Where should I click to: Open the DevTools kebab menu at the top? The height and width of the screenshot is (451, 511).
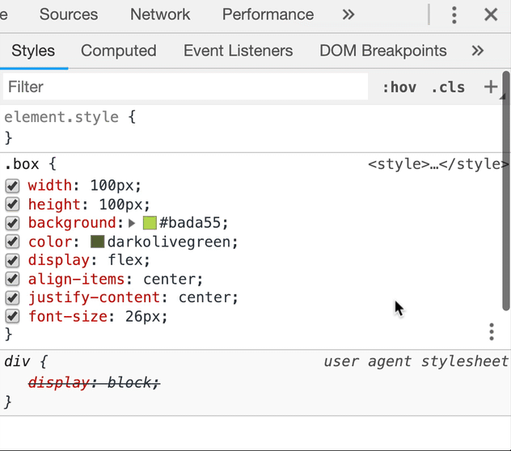click(454, 15)
